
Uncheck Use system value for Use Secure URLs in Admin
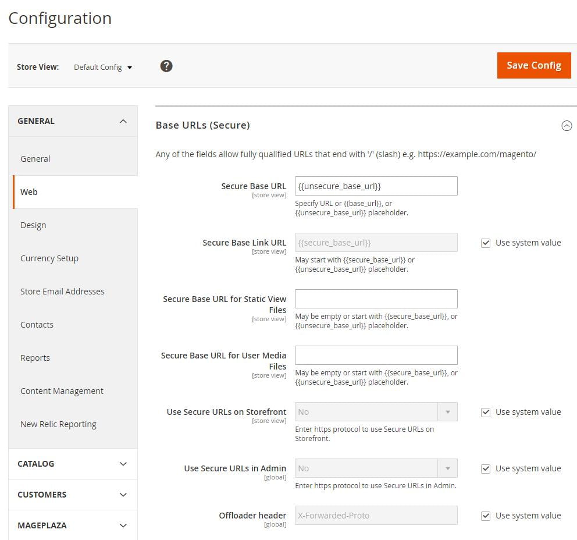[x=486, y=468]
